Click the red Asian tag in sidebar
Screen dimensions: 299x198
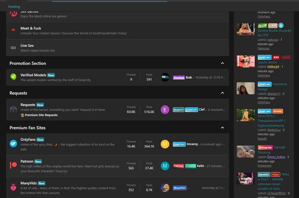(275, 174)
